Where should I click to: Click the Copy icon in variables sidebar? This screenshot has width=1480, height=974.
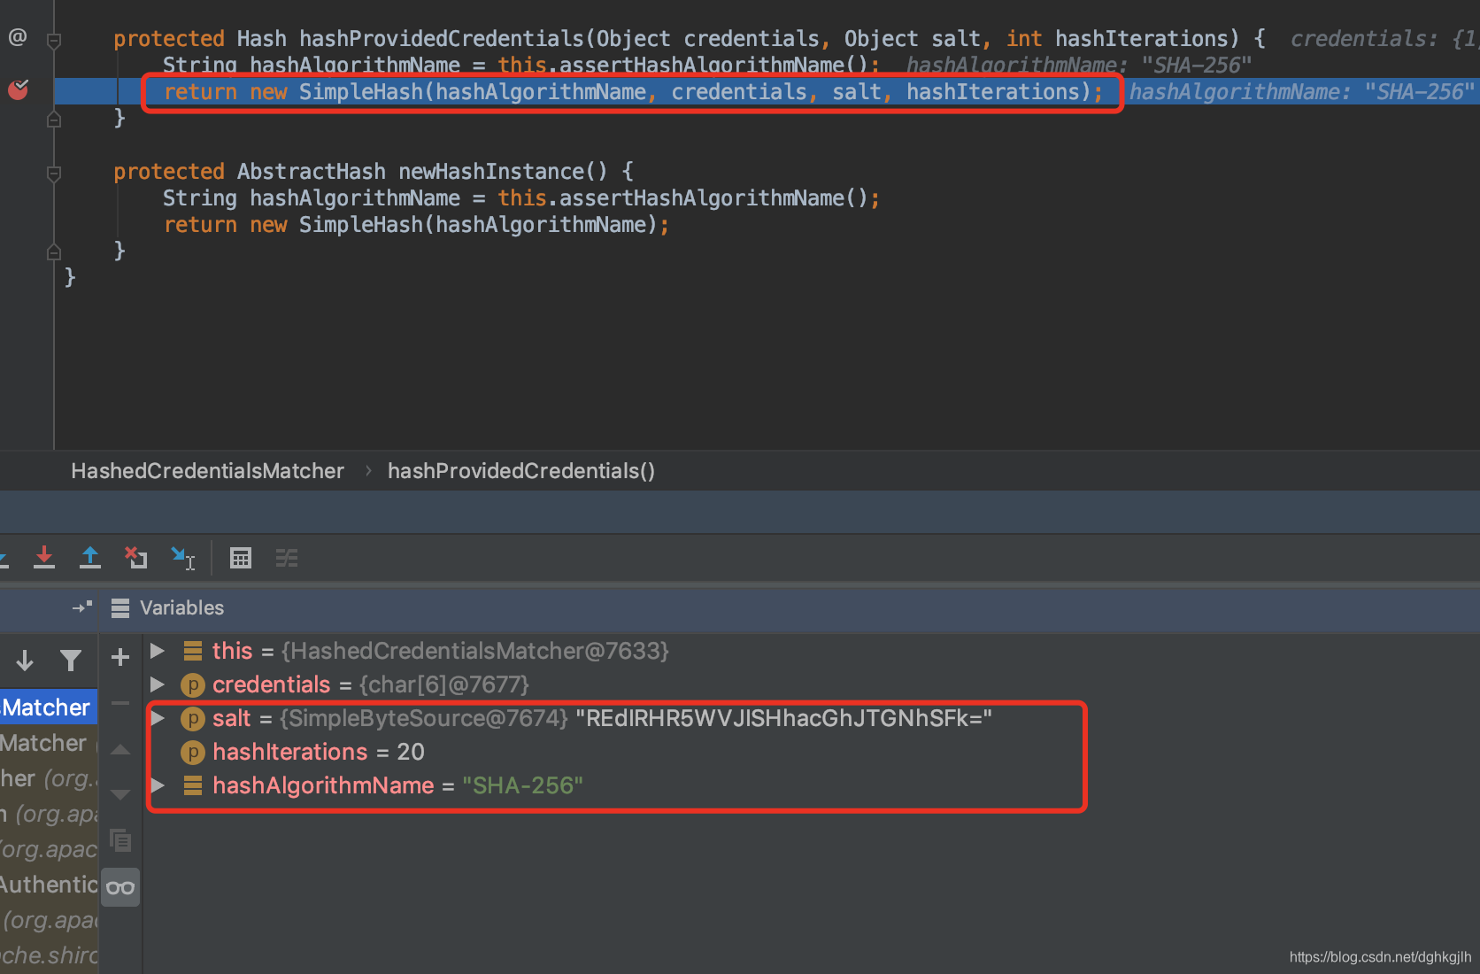tap(120, 839)
